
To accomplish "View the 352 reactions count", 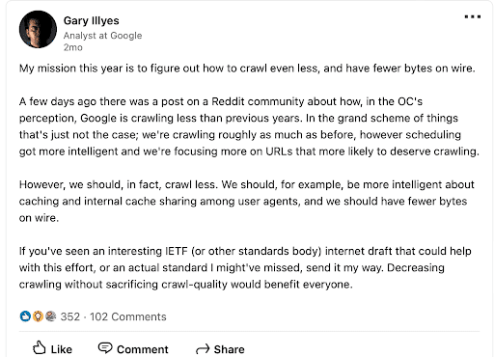I will coord(70,316).
